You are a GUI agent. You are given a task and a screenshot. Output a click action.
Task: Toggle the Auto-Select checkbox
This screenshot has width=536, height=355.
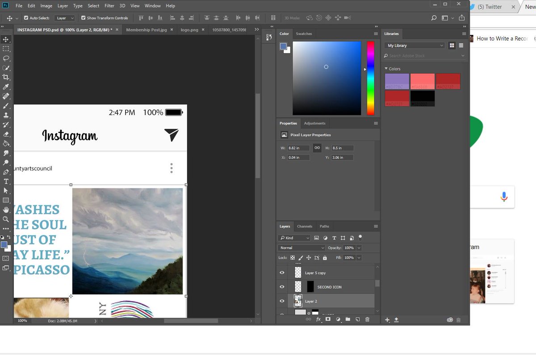pos(26,18)
